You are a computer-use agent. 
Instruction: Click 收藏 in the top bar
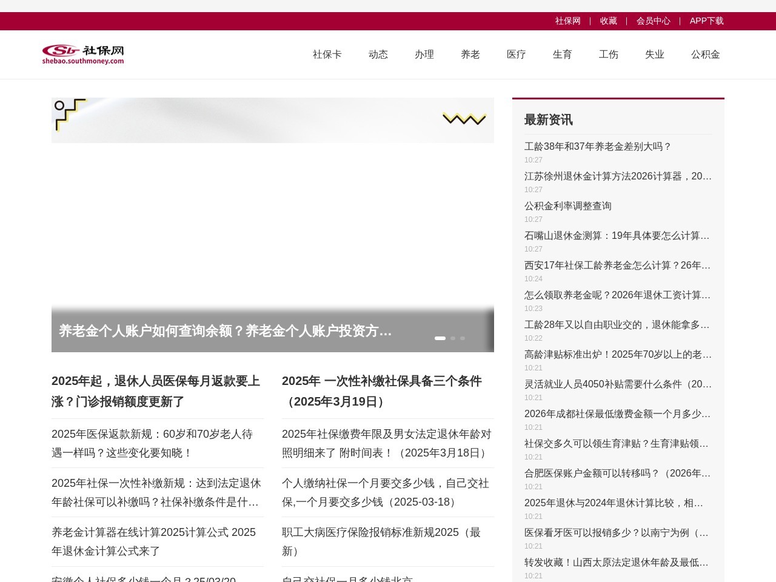(x=609, y=21)
